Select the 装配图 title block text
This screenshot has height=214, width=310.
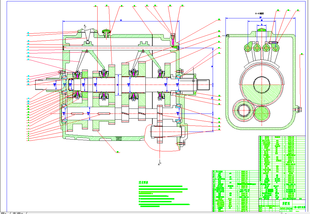coord(286,203)
